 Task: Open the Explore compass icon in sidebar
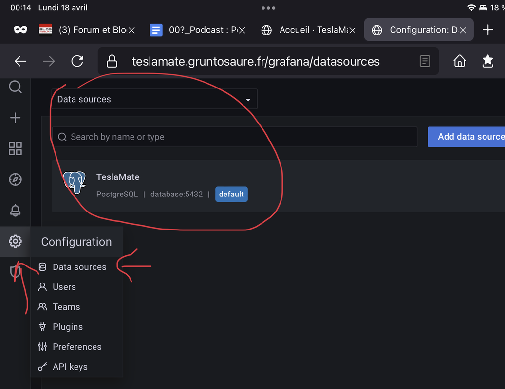[15, 179]
